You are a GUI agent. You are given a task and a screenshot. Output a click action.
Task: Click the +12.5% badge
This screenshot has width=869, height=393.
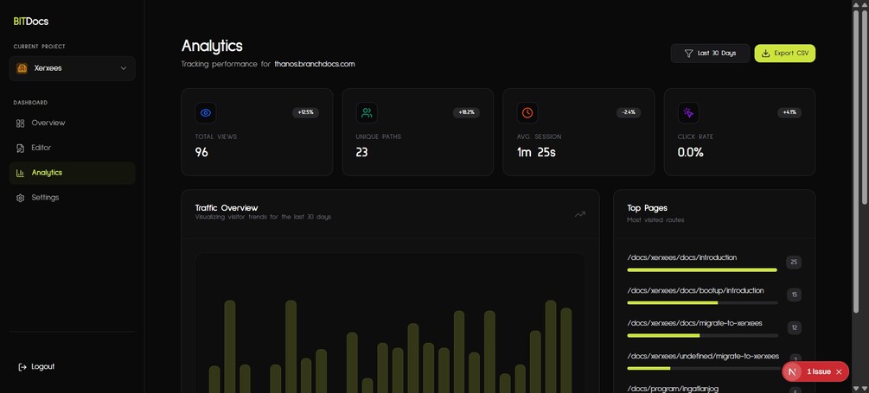pyautogui.click(x=305, y=112)
